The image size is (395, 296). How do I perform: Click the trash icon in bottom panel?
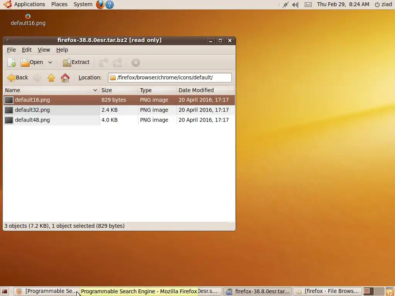tap(390, 291)
